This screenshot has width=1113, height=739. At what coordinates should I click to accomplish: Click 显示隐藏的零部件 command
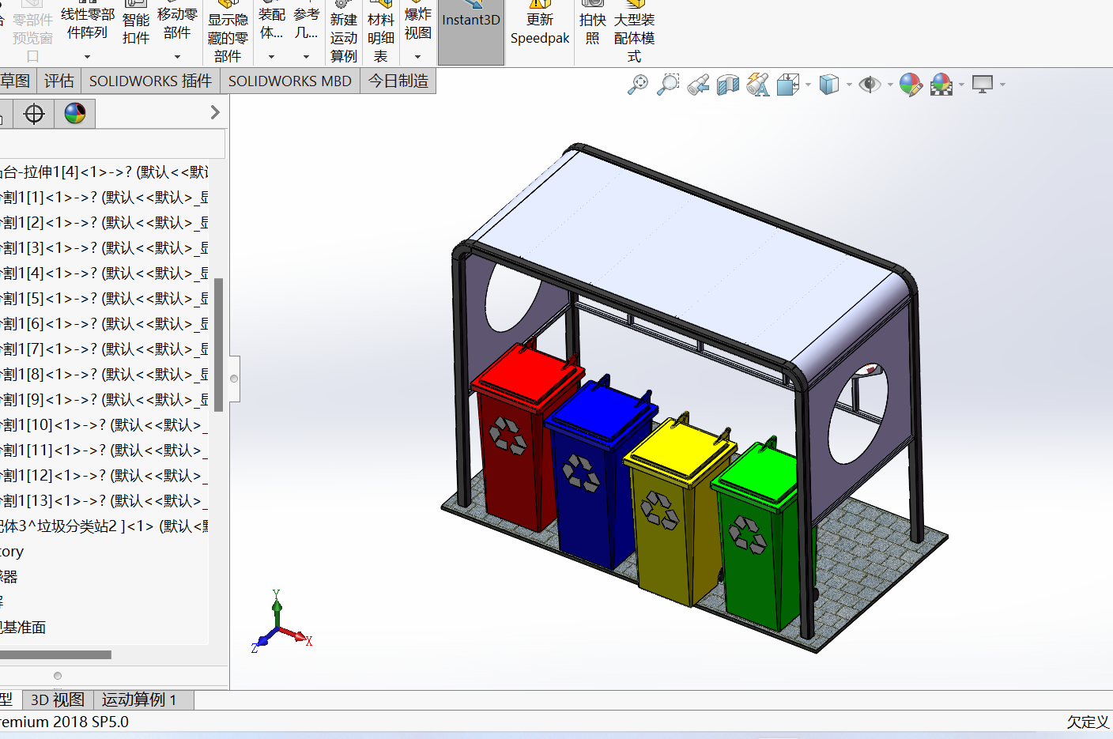pyautogui.click(x=228, y=32)
